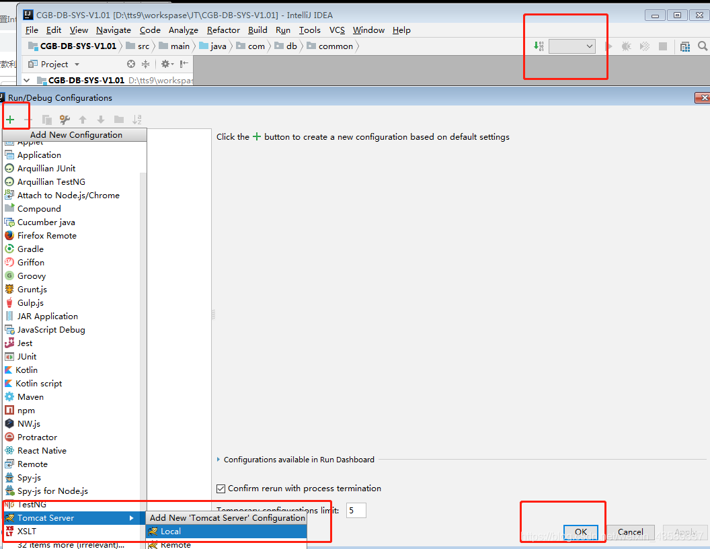The width and height of the screenshot is (710, 549).
Task: Open the wrench Edit Defaults icon
Action: tap(65, 120)
